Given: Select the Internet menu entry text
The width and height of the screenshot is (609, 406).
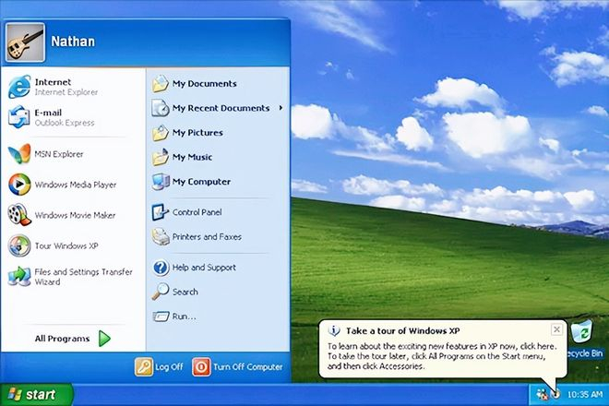Looking at the screenshot, I should pos(53,82).
